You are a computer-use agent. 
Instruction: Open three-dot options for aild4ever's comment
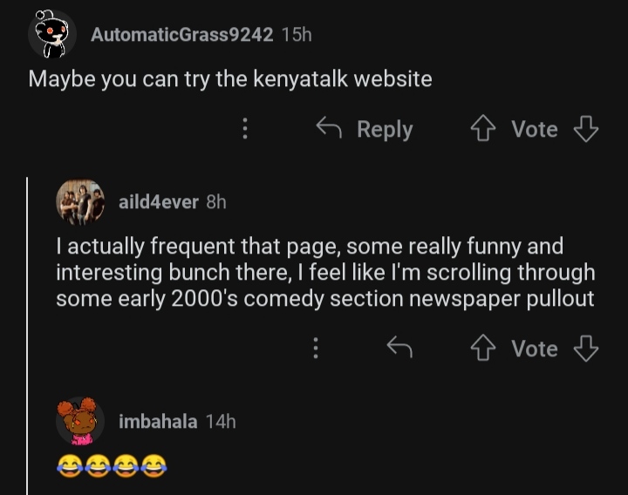317,349
